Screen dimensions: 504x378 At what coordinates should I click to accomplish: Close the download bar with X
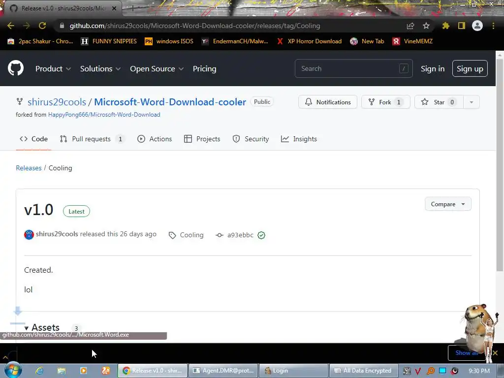pos(495,353)
